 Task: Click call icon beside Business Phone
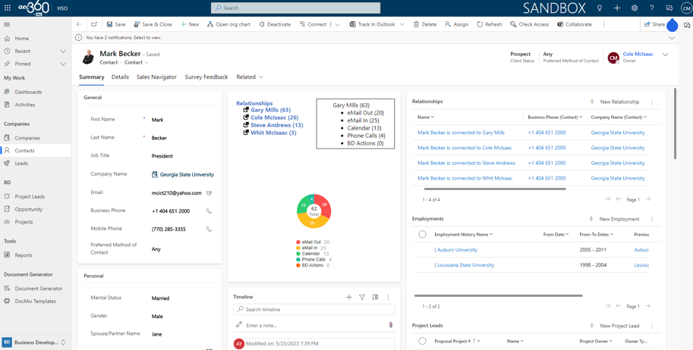point(209,211)
